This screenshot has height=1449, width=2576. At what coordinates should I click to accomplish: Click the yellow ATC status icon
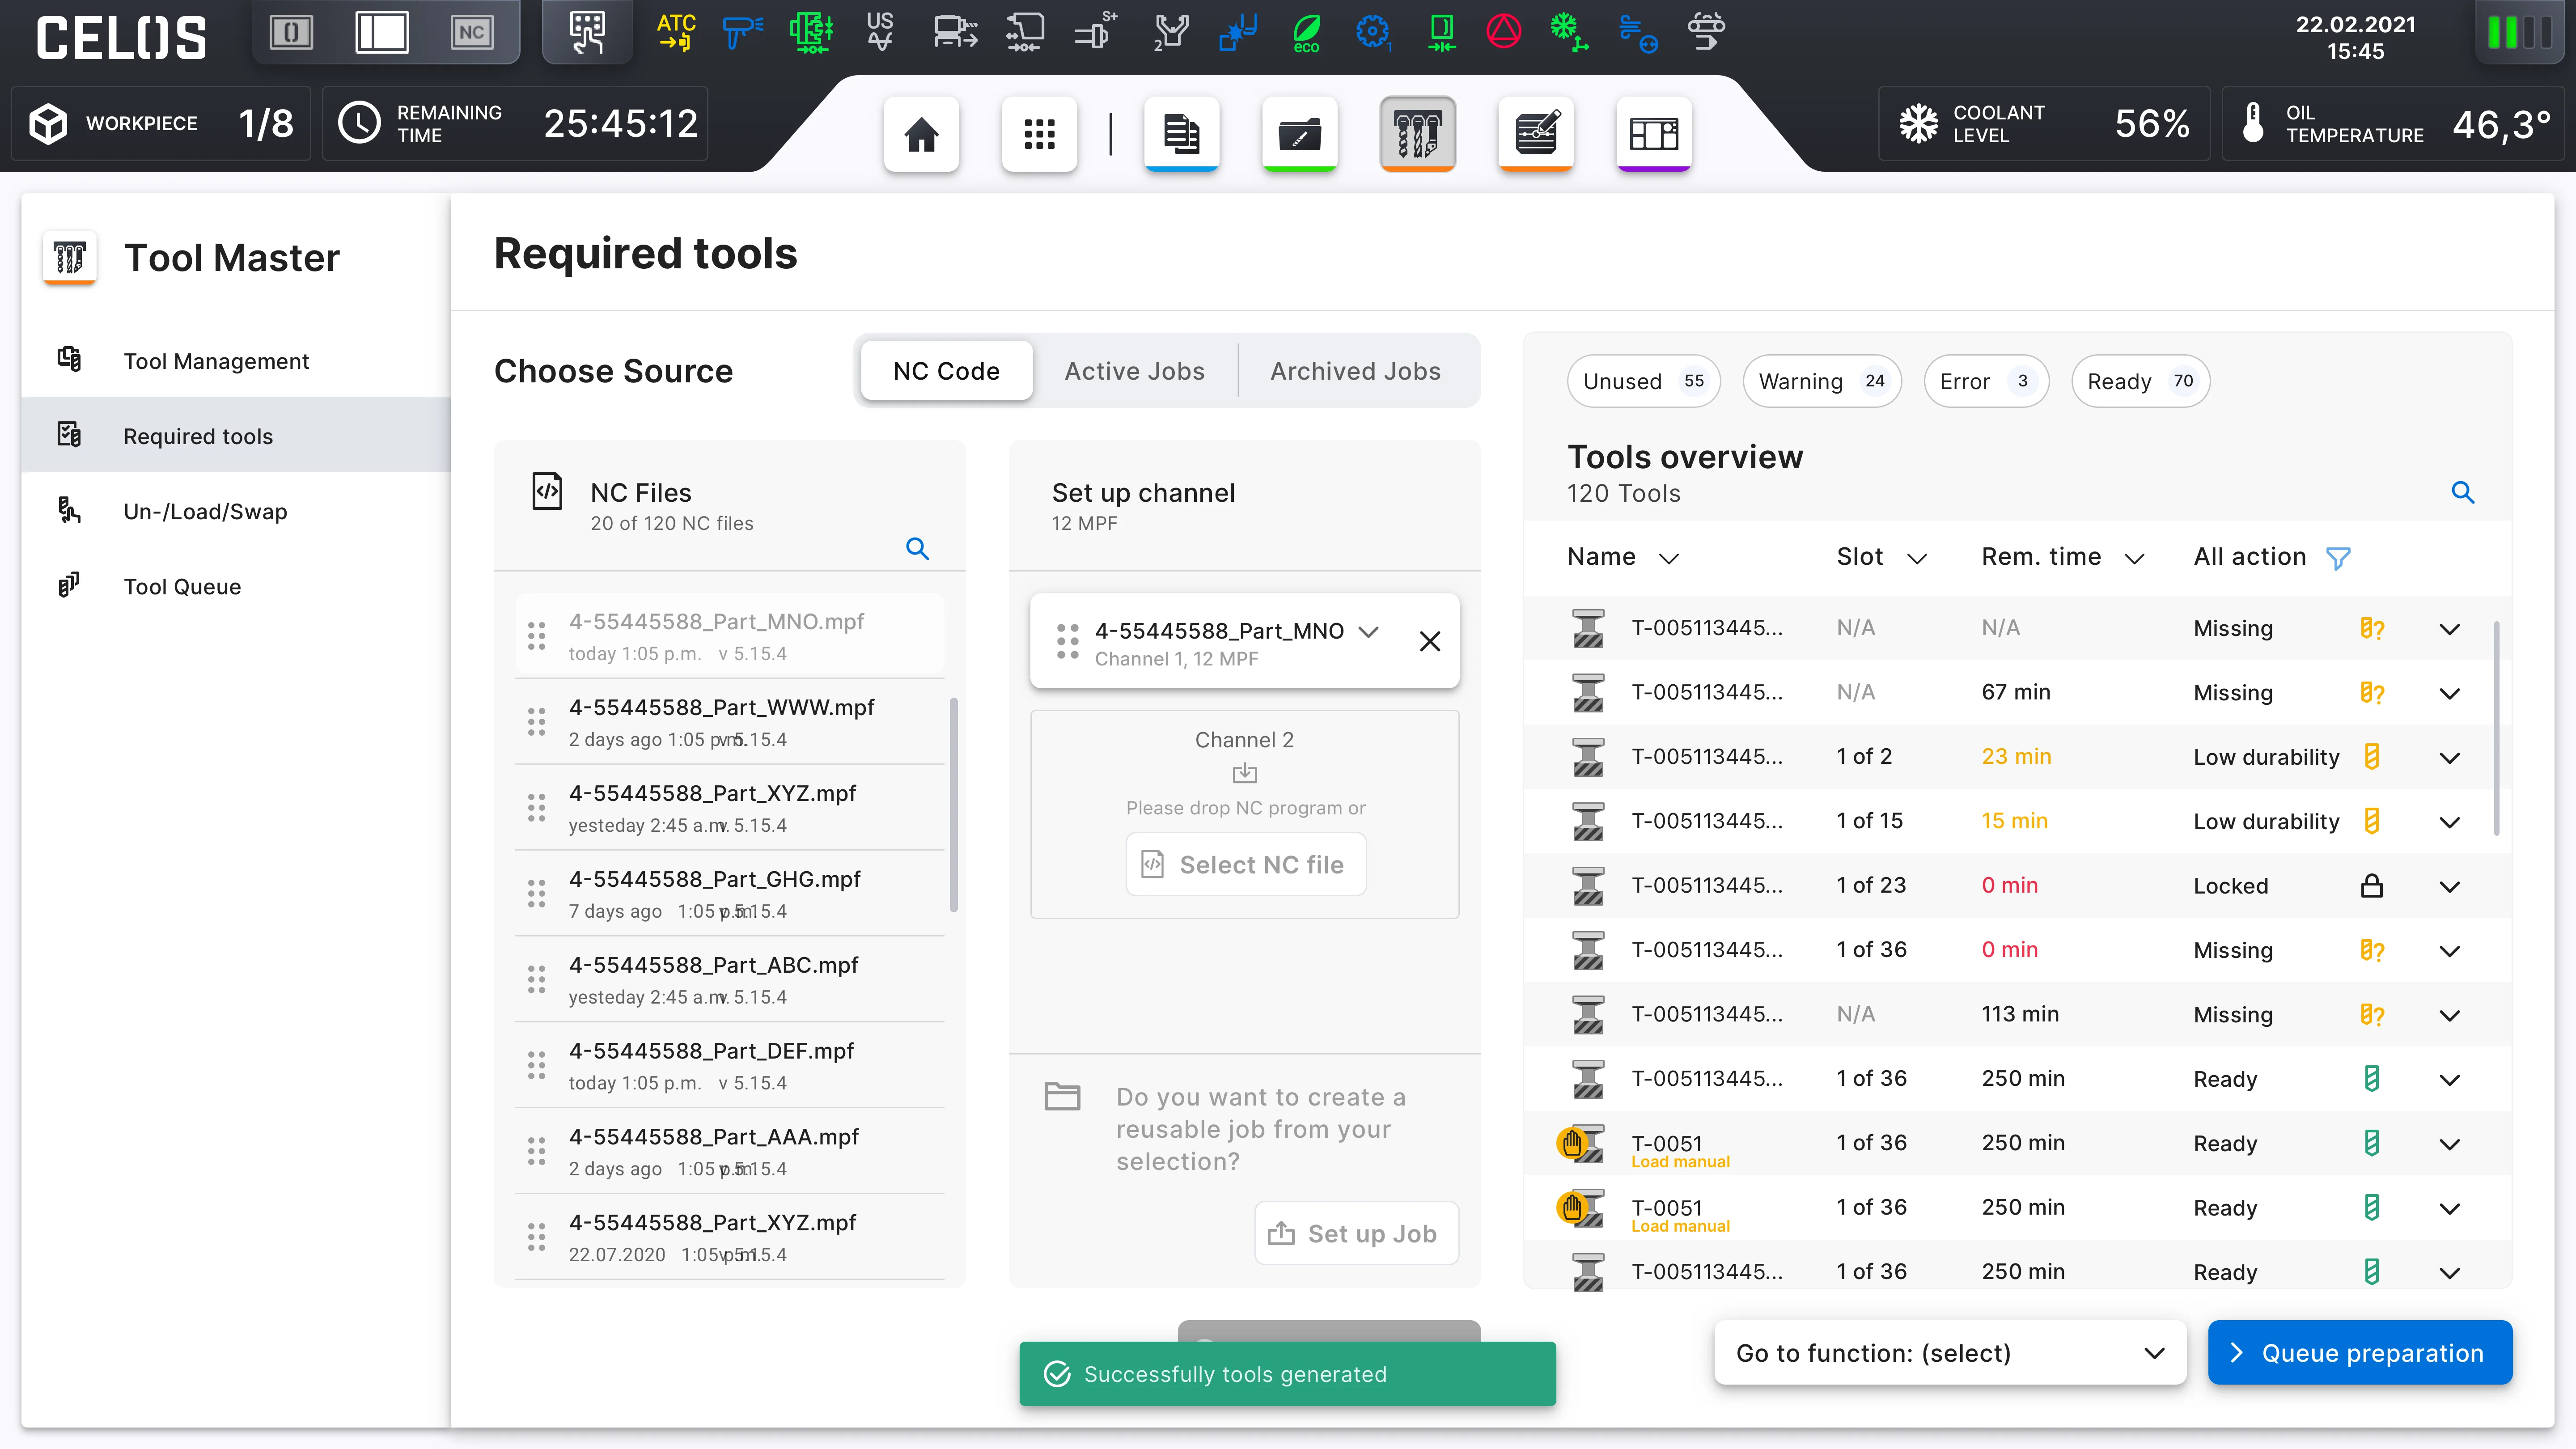(x=676, y=32)
